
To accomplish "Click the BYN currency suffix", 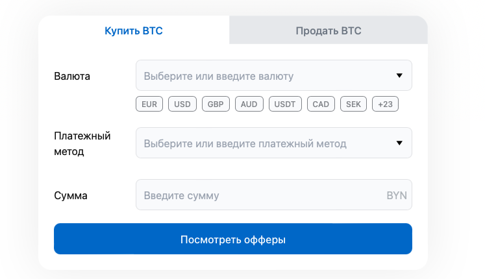I will pos(396,195).
